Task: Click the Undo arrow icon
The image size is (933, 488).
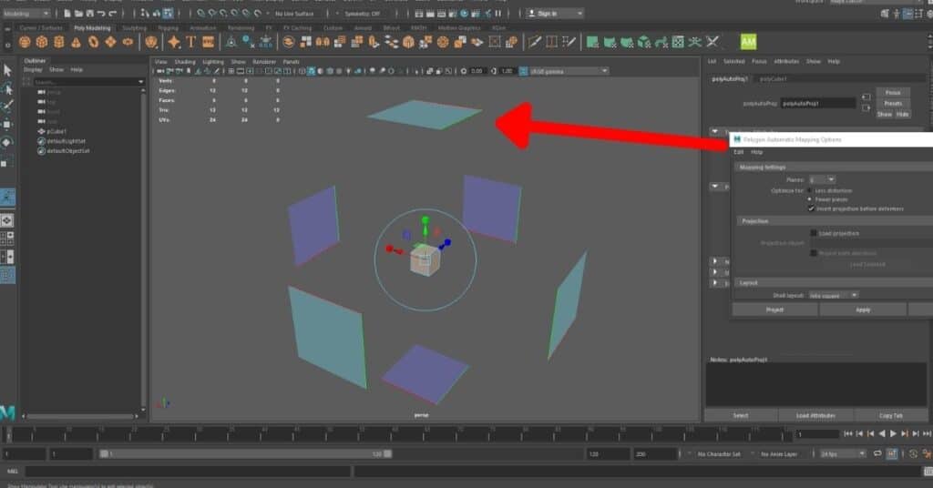Action: [x=101, y=13]
